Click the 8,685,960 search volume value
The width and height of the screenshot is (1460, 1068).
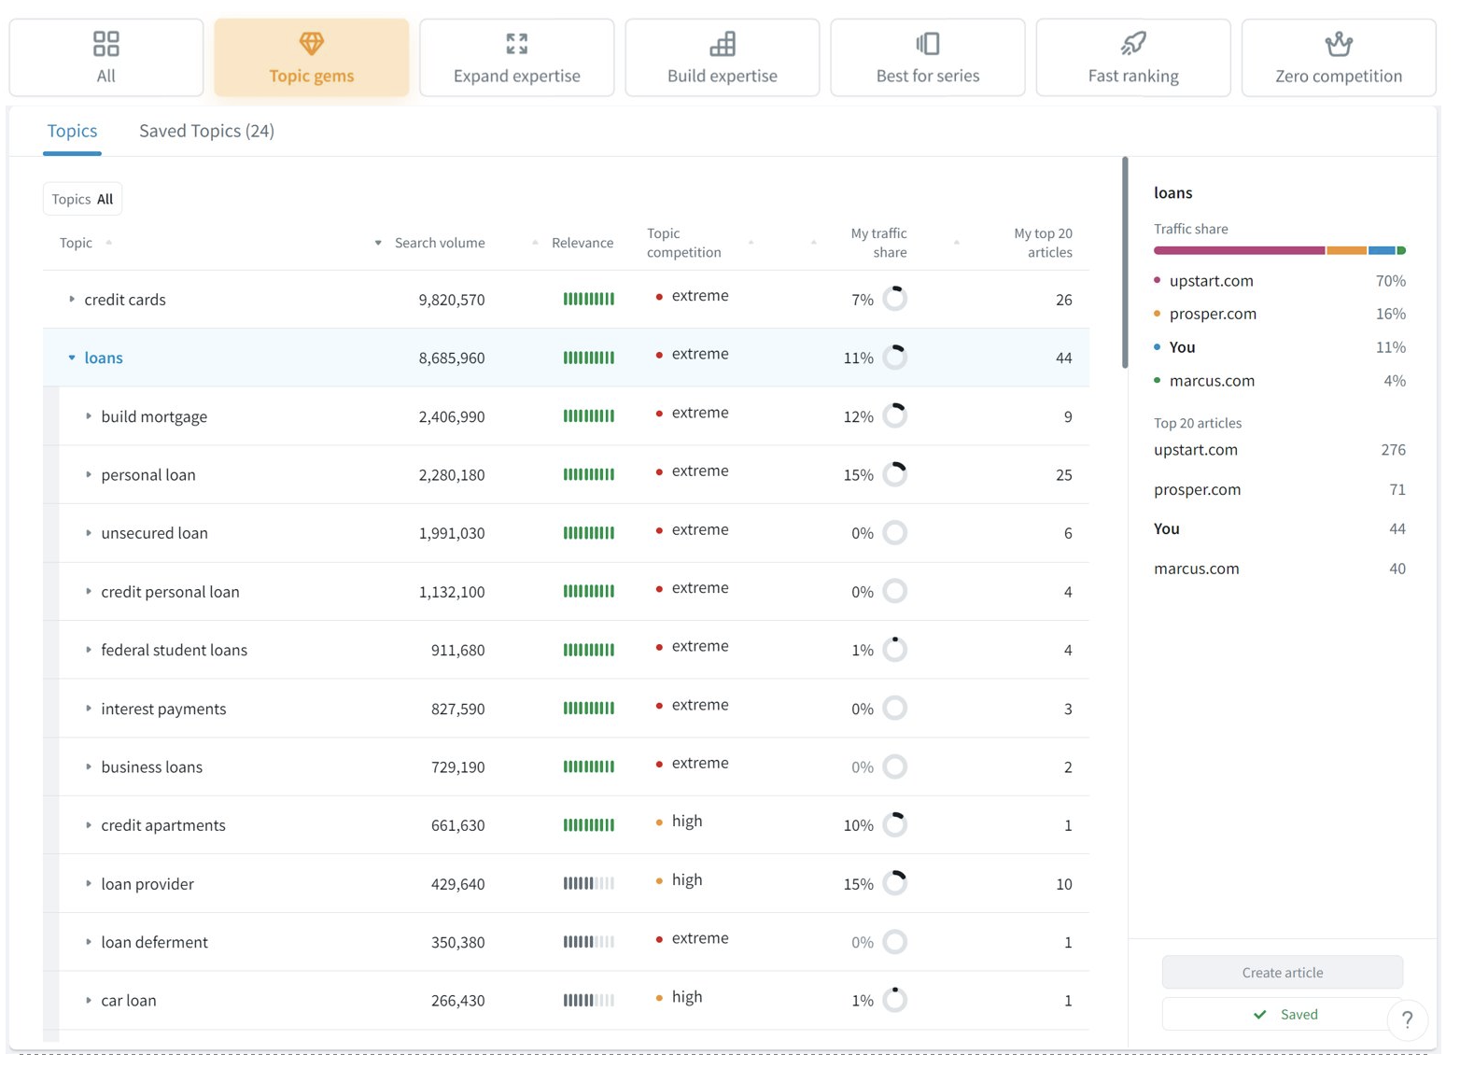pos(452,358)
